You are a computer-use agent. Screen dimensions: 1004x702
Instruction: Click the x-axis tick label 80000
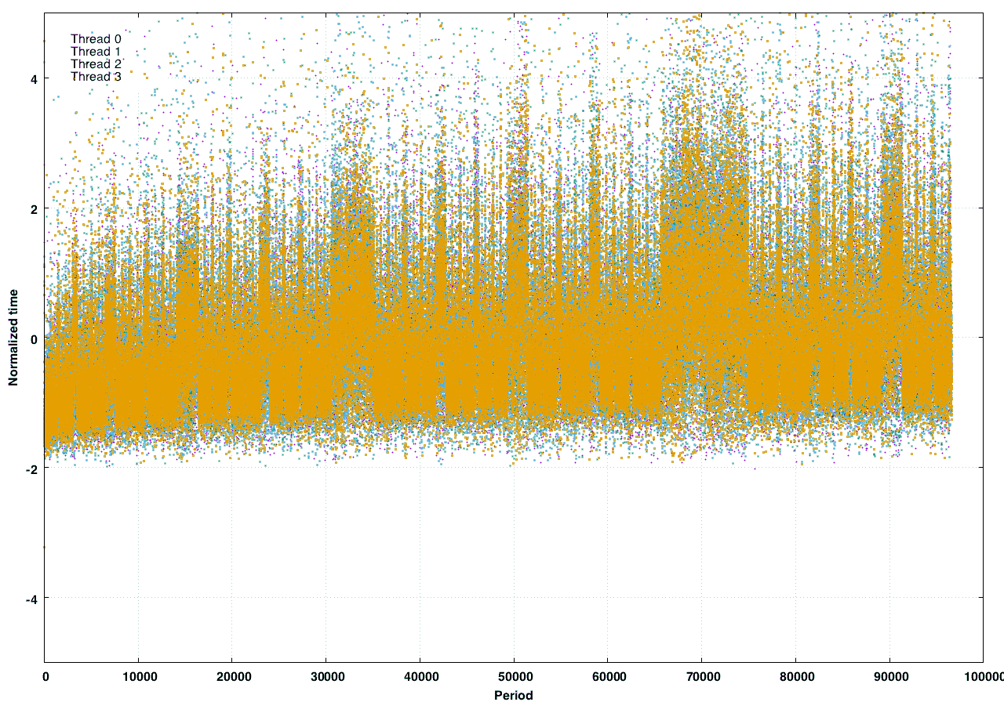[x=795, y=675]
